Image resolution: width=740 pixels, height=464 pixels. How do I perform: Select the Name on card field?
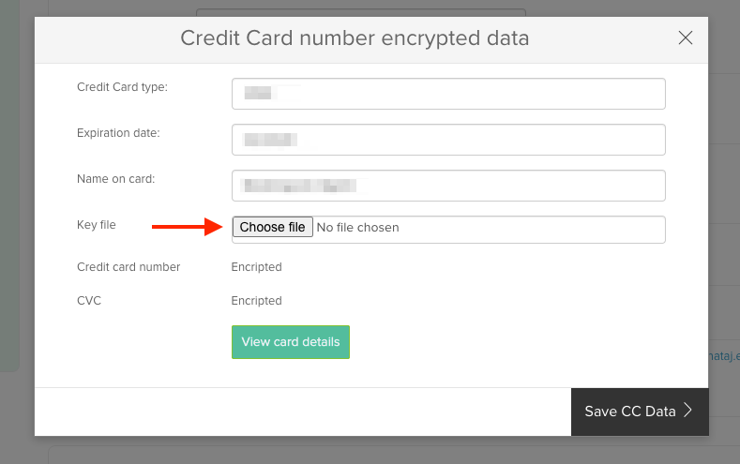(x=448, y=186)
